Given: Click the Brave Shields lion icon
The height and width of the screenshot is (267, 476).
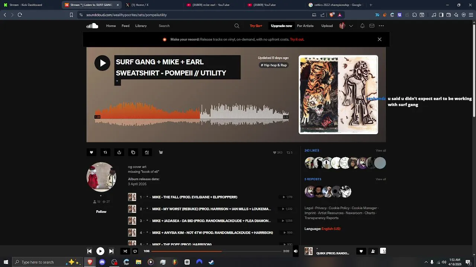Looking at the screenshot, I should (x=332, y=15).
